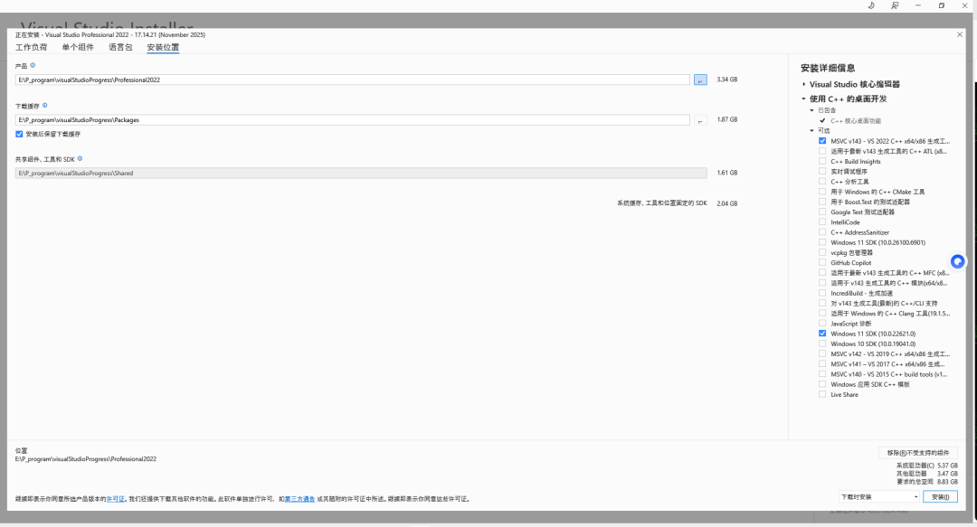
Task: Enable vcpkg 包管理器 checkbox
Action: (822, 253)
